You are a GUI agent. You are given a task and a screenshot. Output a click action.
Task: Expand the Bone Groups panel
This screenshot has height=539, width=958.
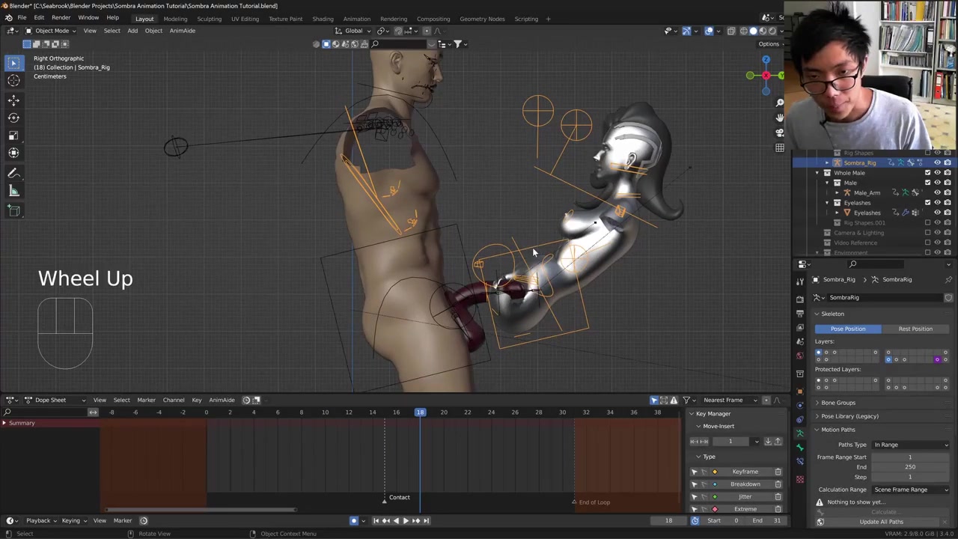(x=838, y=403)
